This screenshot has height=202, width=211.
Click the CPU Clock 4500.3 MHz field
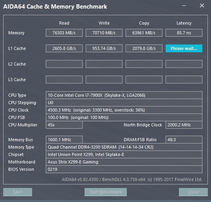coord(124,110)
